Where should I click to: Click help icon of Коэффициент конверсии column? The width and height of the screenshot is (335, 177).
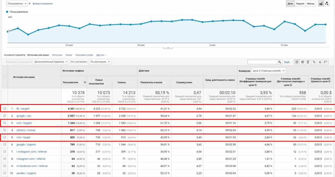click(x=259, y=85)
